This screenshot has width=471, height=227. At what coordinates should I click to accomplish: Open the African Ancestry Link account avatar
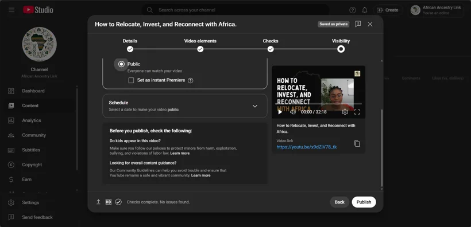pyautogui.click(x=415, y=10)
